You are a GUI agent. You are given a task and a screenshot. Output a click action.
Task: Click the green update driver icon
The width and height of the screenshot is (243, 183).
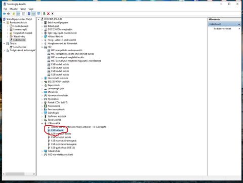click(45, 14)
